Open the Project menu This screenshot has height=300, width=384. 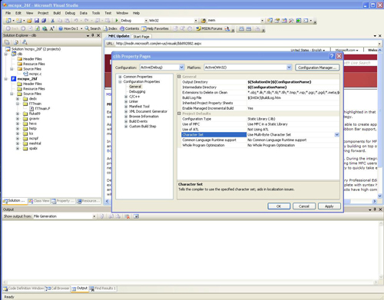tap(43, 13)
